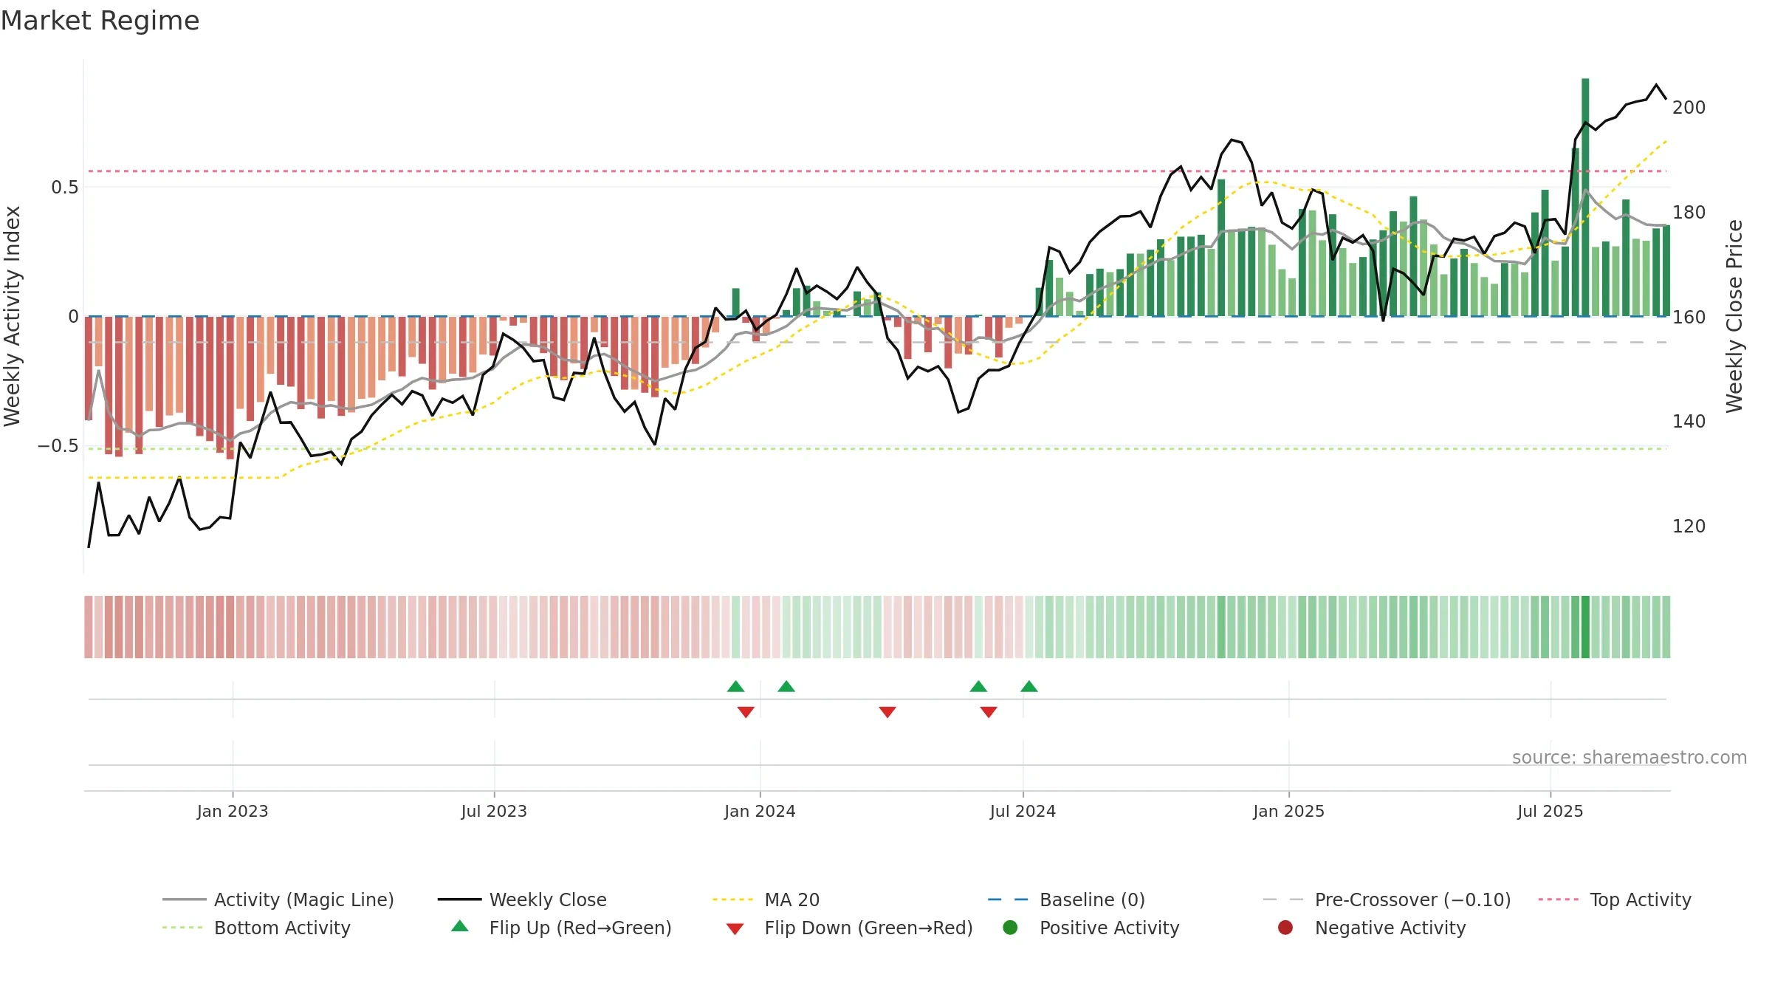This screenshot has height=997, width=1772.
Task: Click the first green flip-up marker before Jan 2024
Action: [x=735, y=687]
